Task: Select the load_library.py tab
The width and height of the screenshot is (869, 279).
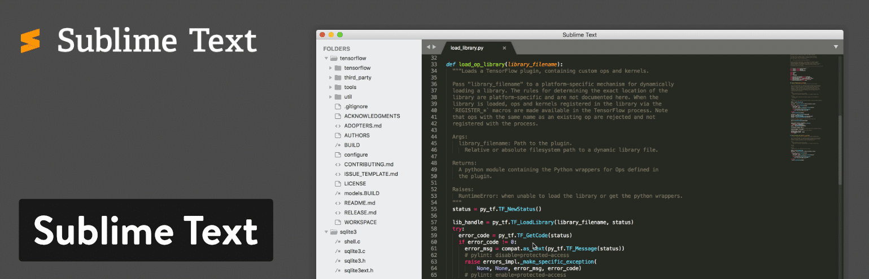Action: [466, 48]
